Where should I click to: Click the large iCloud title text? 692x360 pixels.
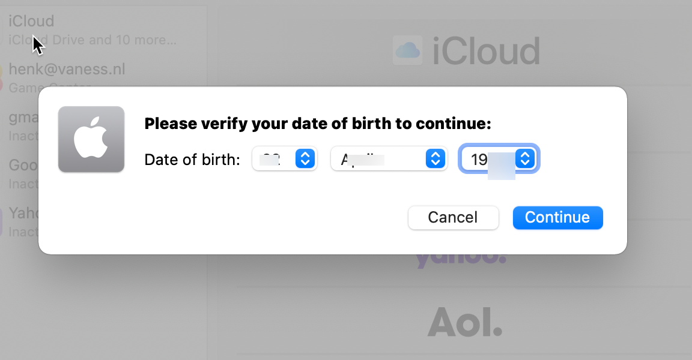point(486,51)
